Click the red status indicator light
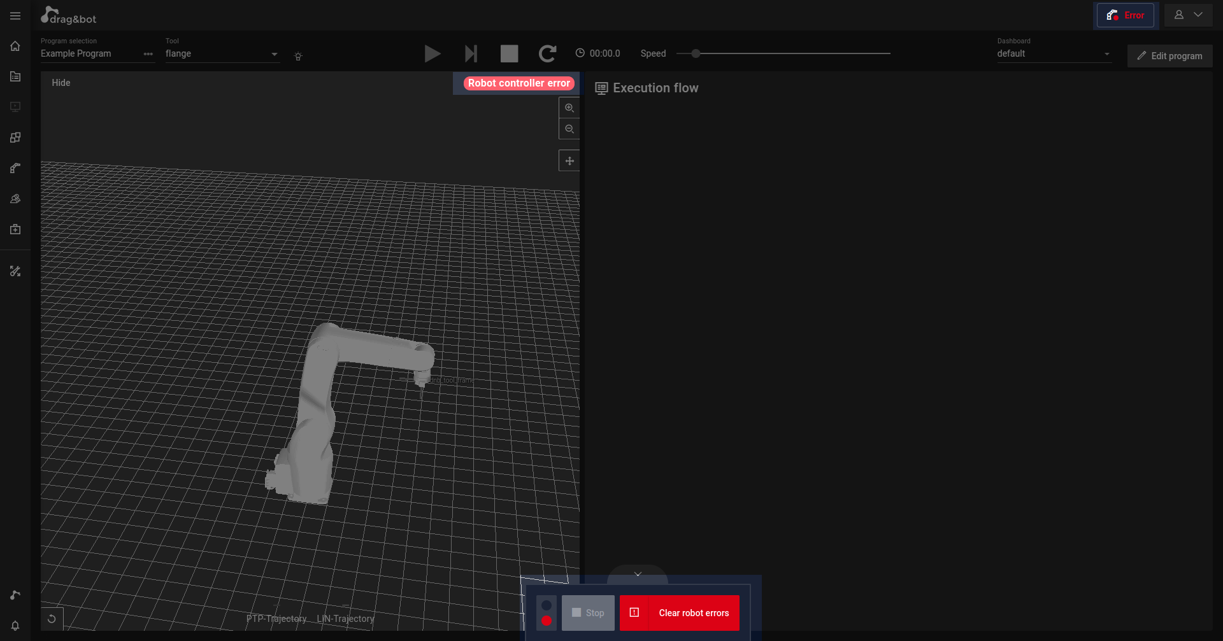 click(547, 621)
